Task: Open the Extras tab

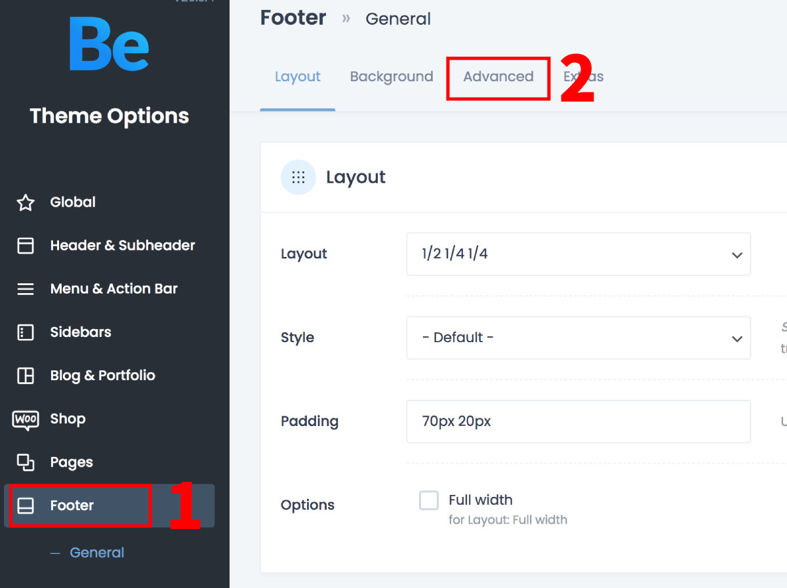Action: (x=584, y=77)
